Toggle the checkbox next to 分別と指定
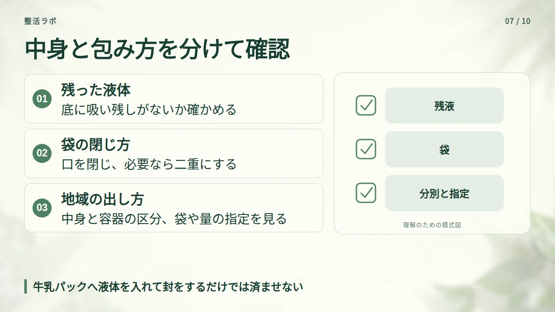 pyautogui.click(x=366, y=193)
